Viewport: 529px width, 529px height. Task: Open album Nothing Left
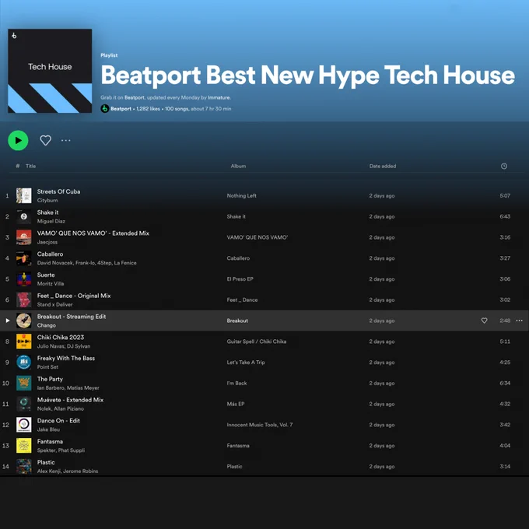pos(242,196)
